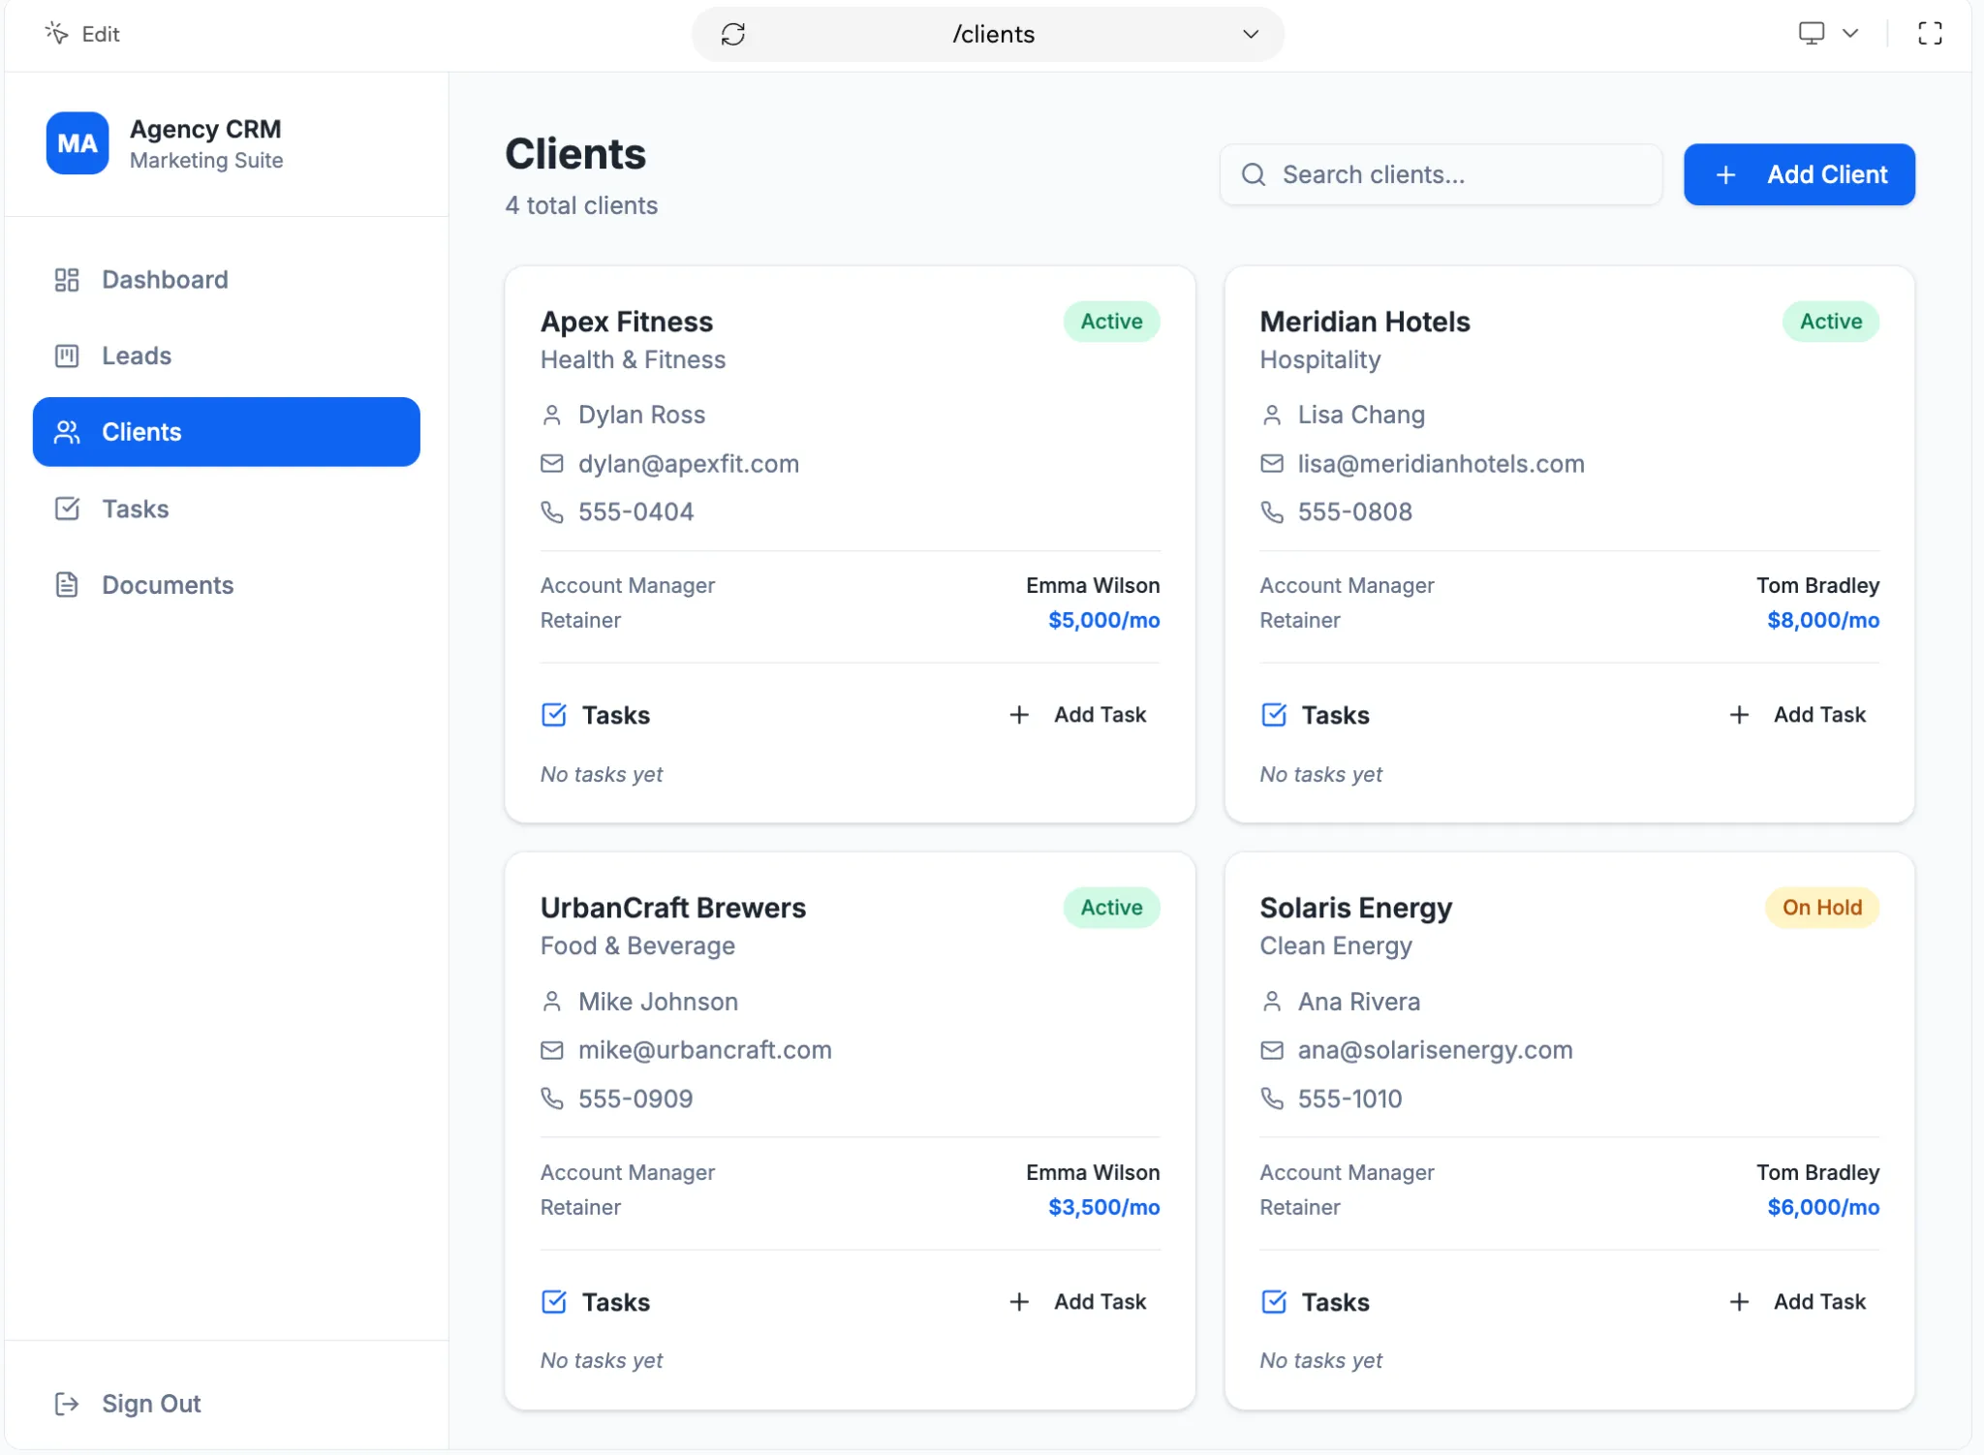Click Tasks checkbox icon in Apex Fitness card
Image resolution: width=1984 pixels, height=1455 pixels.
click(554, 715)
